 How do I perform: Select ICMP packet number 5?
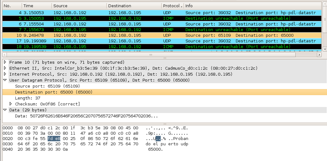[162, 18]
